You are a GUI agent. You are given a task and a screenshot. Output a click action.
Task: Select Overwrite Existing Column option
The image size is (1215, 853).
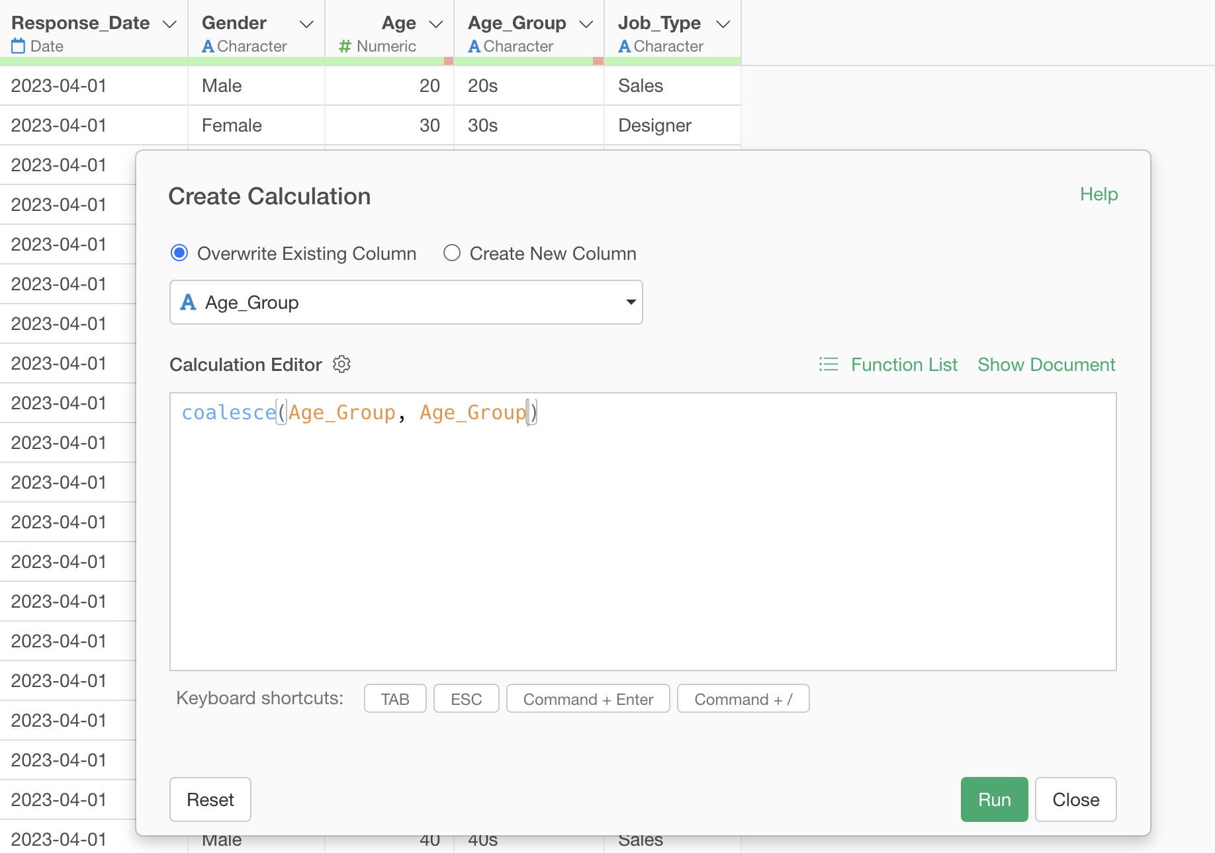[x=179, y=253]
